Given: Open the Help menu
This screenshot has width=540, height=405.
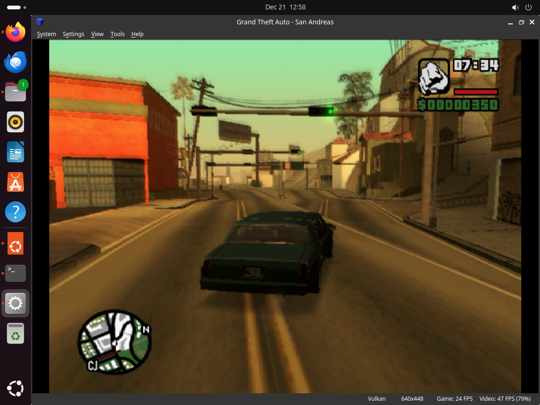Looking at the screenshot, I should [137, 34].
